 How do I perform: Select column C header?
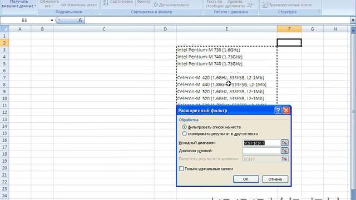(104, 29)
